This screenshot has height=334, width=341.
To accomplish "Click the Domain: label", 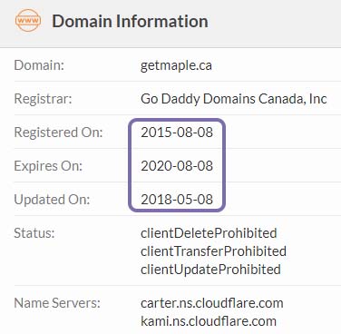I will 39,65.
